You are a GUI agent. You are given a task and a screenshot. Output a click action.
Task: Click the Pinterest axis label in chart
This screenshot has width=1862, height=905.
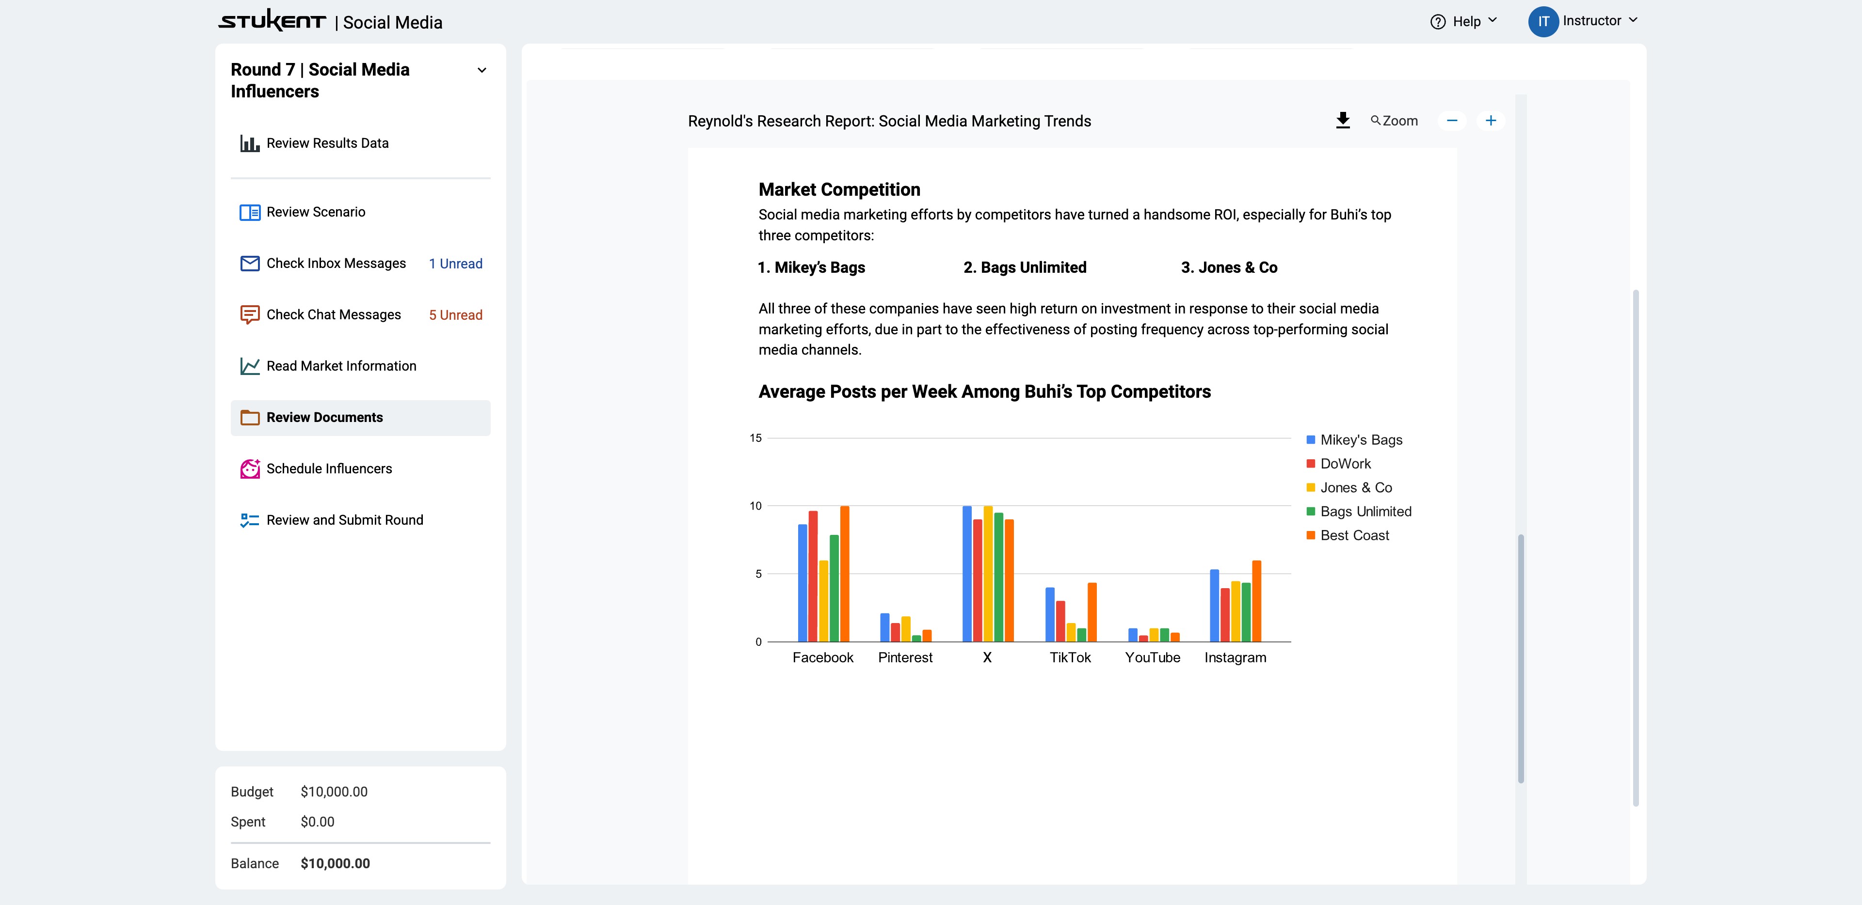905,658
